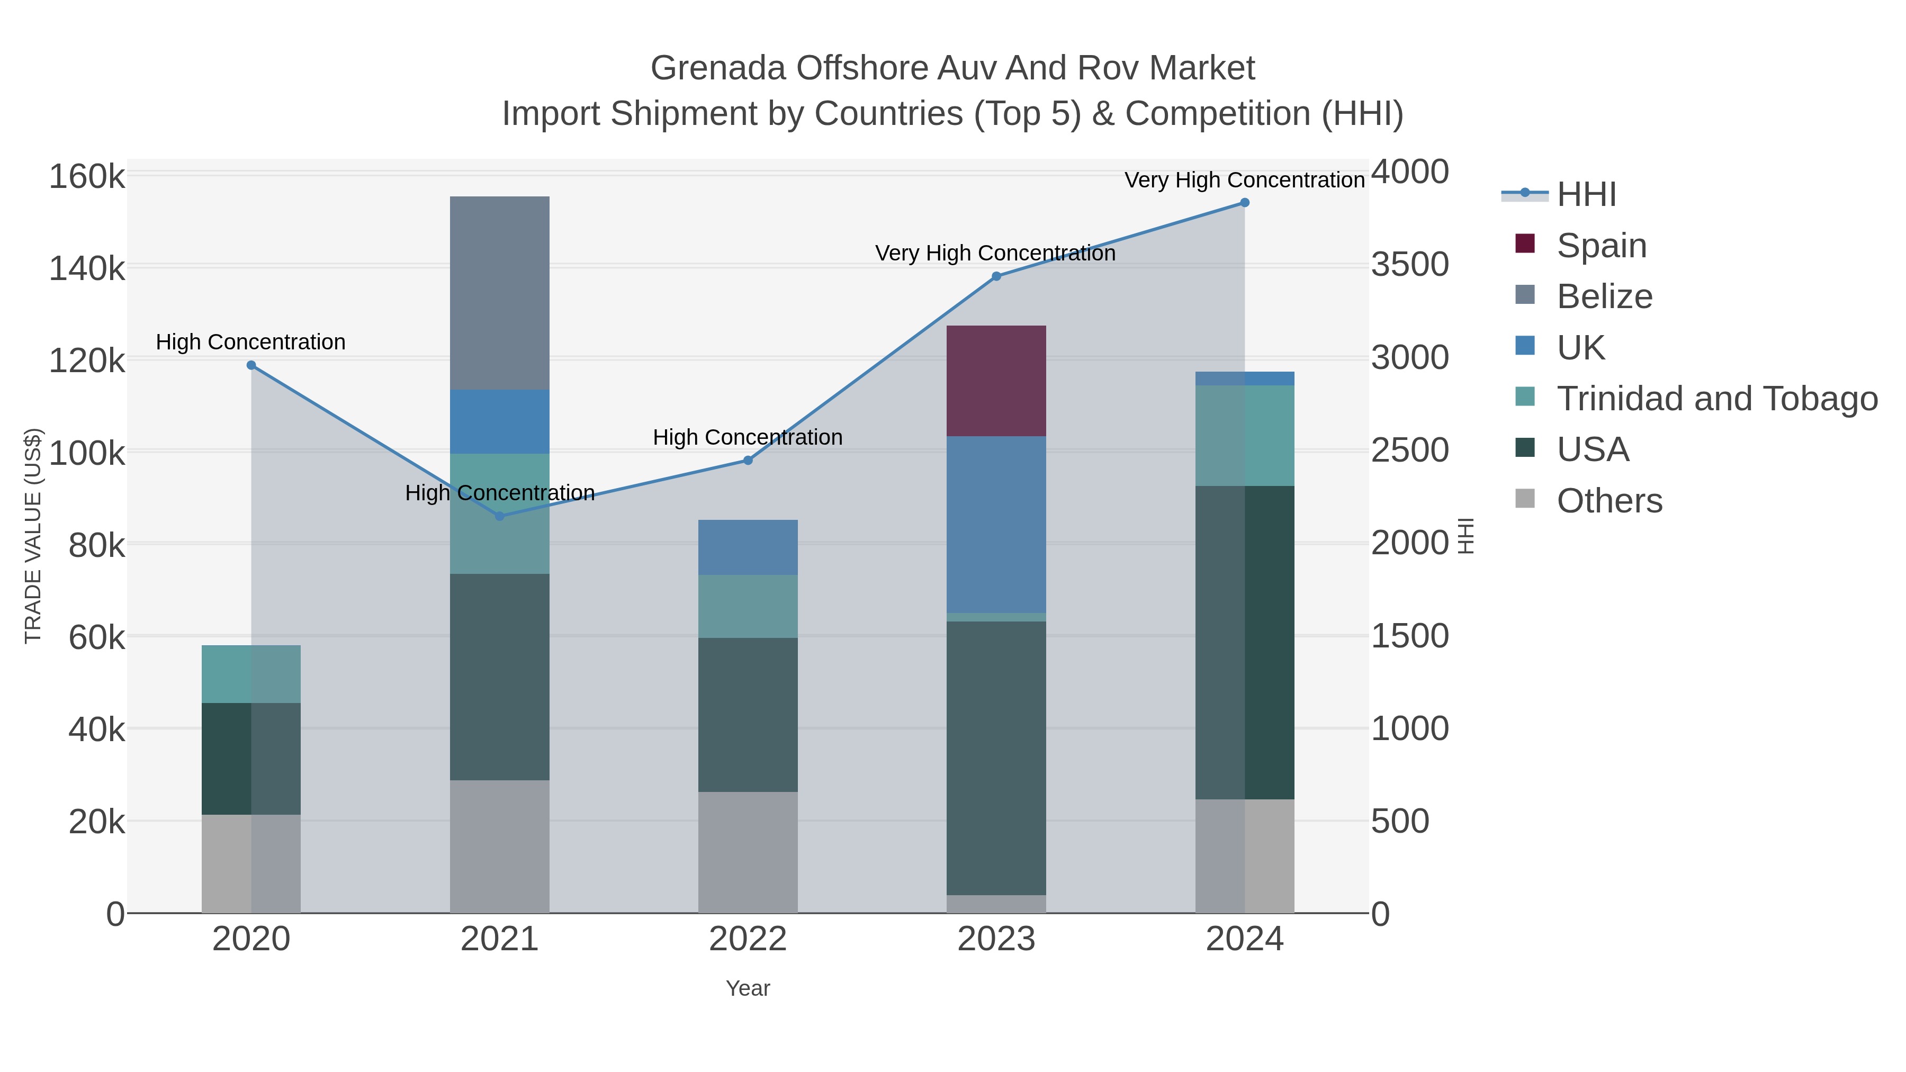
Task: Click the Others bar segment in 2020
Action: click(x=251, y=864)
